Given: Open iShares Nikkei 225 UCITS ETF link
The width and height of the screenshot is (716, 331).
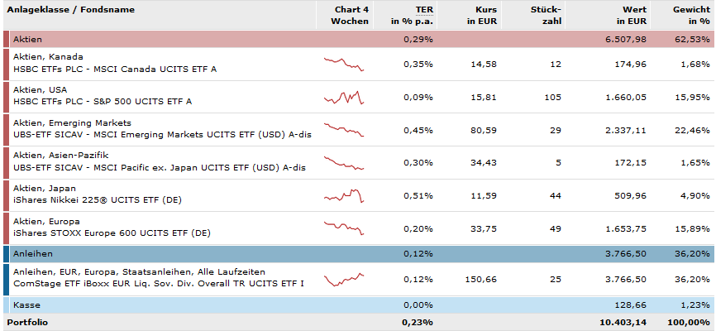Looking at the screenshot, I should 100,201.
